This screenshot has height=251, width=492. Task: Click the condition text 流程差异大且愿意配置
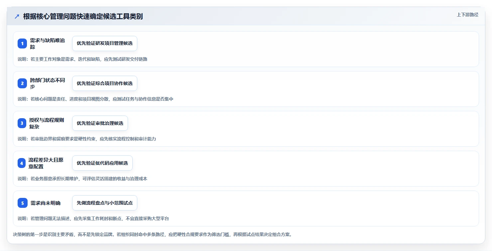pyautogui.click(x=46, y=163)
